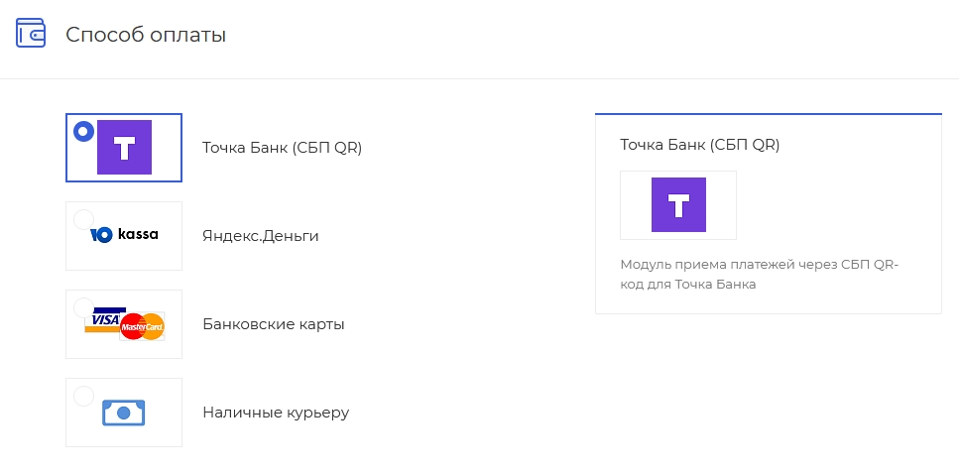Click the blue banknote cash icon
Viewport: 959px width, 475px height.
click(124, 413)
